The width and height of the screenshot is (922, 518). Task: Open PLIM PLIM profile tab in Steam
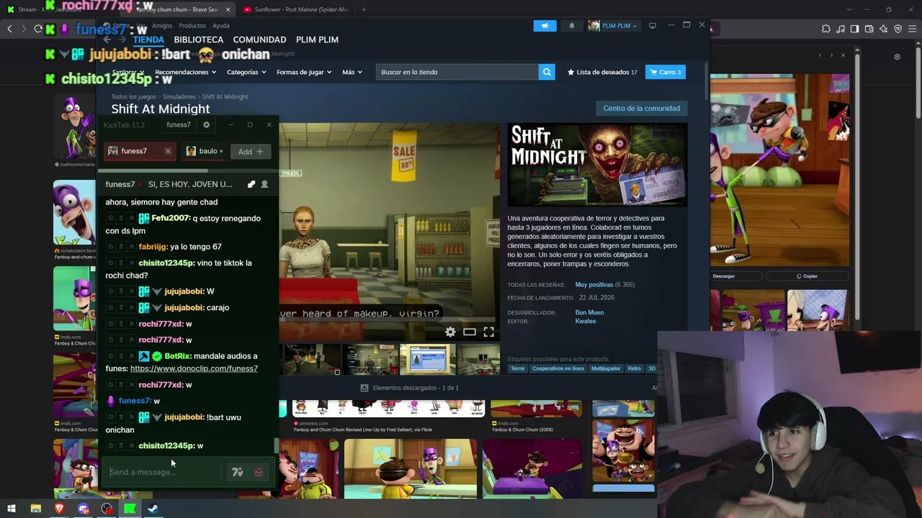(317, 40)
